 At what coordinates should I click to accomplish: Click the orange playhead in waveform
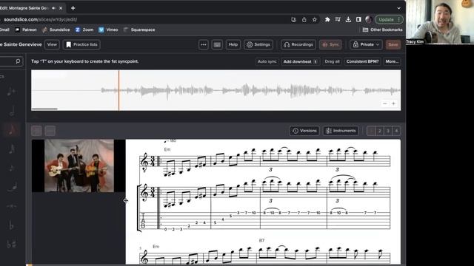[118, 90]
